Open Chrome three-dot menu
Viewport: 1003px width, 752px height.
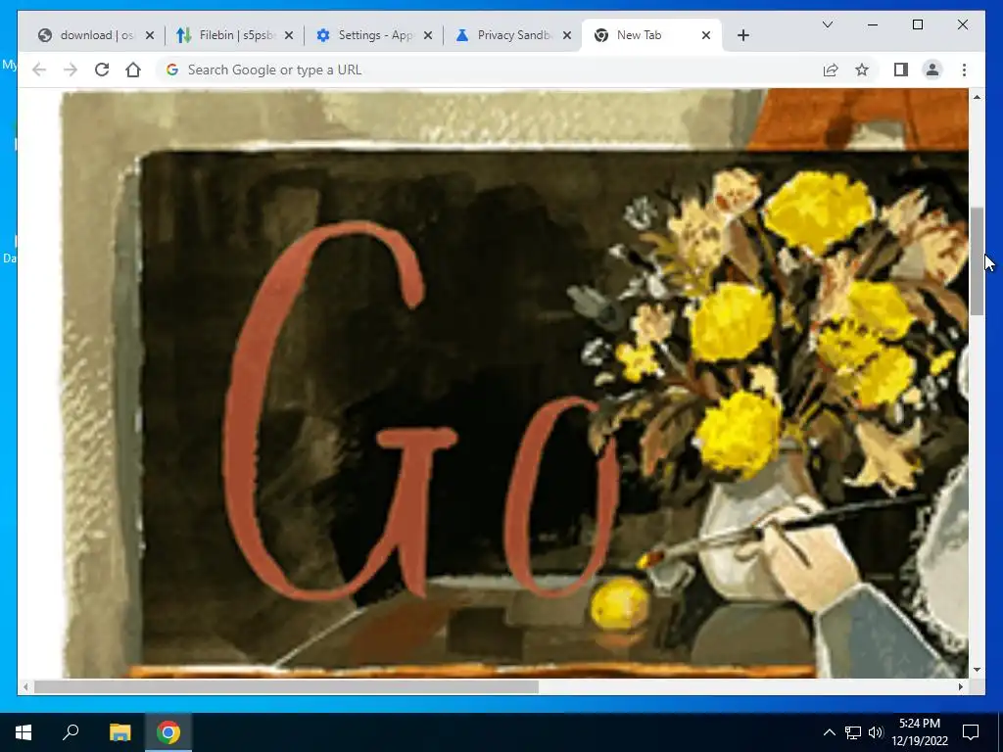click(x=964, y=70)
